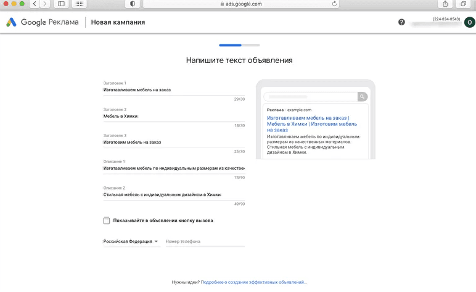Click the step progress bar
This screenshot has height=292, width=476.
pyautogui.click(x=239, y=45)
